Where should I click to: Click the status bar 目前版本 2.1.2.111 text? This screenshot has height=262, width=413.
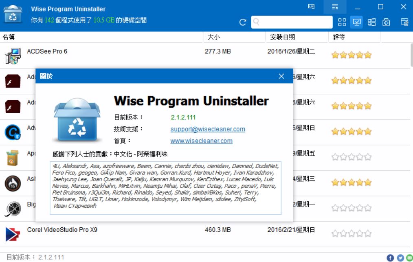click(35, 257)
